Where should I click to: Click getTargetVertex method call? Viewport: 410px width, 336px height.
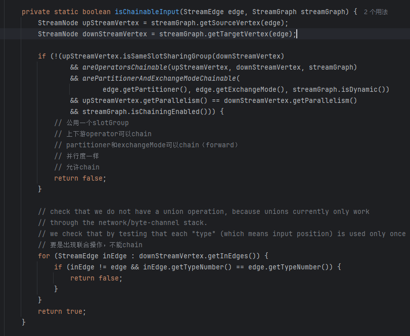[238, 34]
